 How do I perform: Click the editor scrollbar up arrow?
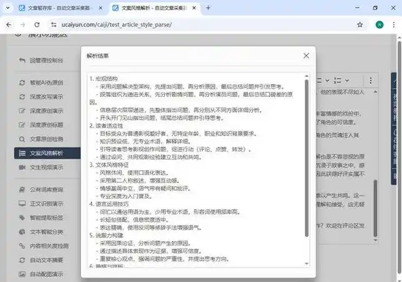tap(375, 91)
